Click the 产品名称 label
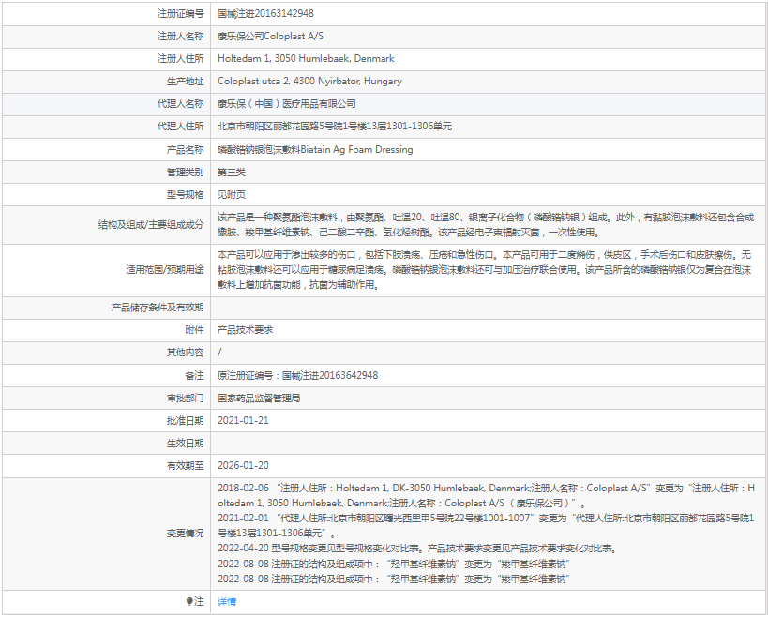The height and width of the screenshot is (618, 768). [x=185, y=149]
